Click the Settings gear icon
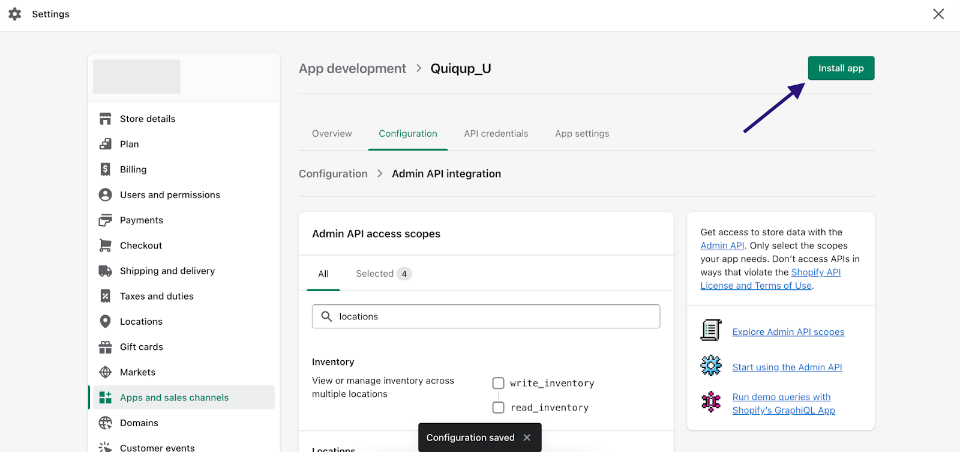This screenshot has height=452, width=960. [x=15, y=14]
